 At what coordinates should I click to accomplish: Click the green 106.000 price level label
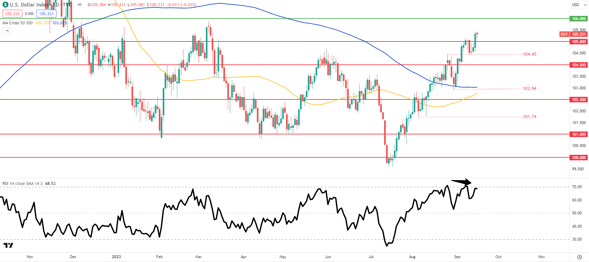579,19
